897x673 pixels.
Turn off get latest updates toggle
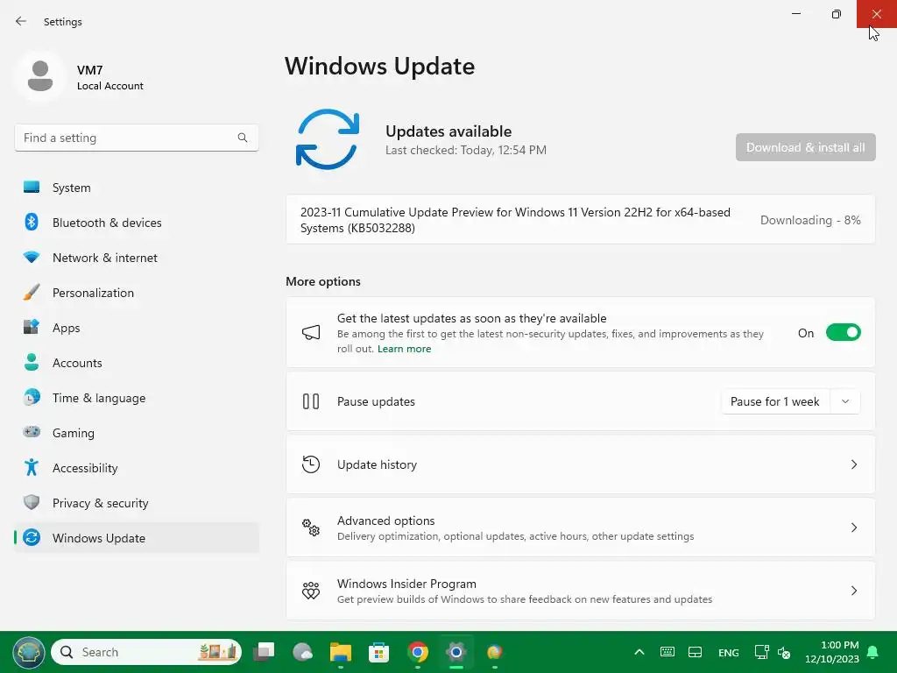pos(844,332)
